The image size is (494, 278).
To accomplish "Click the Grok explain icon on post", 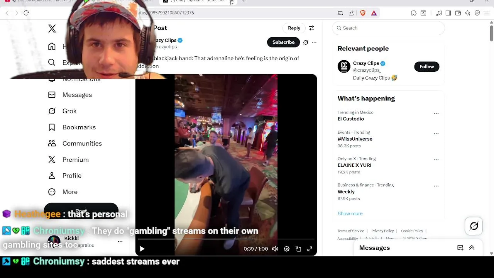I will pos(306,42).
